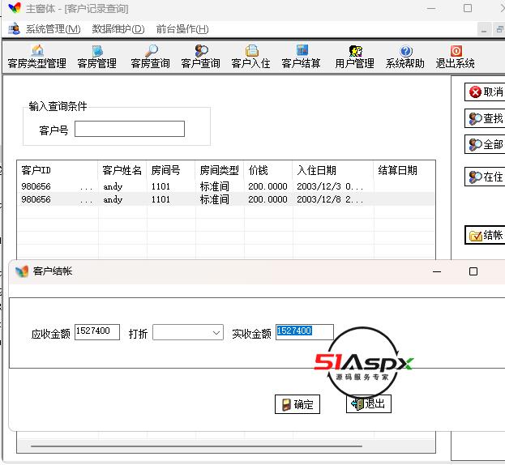Maximize the main window
The image size is (505, 465).
468,8
